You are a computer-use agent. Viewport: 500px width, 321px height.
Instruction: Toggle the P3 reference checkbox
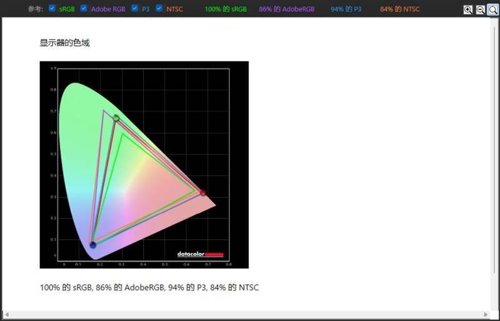point(134,8)
